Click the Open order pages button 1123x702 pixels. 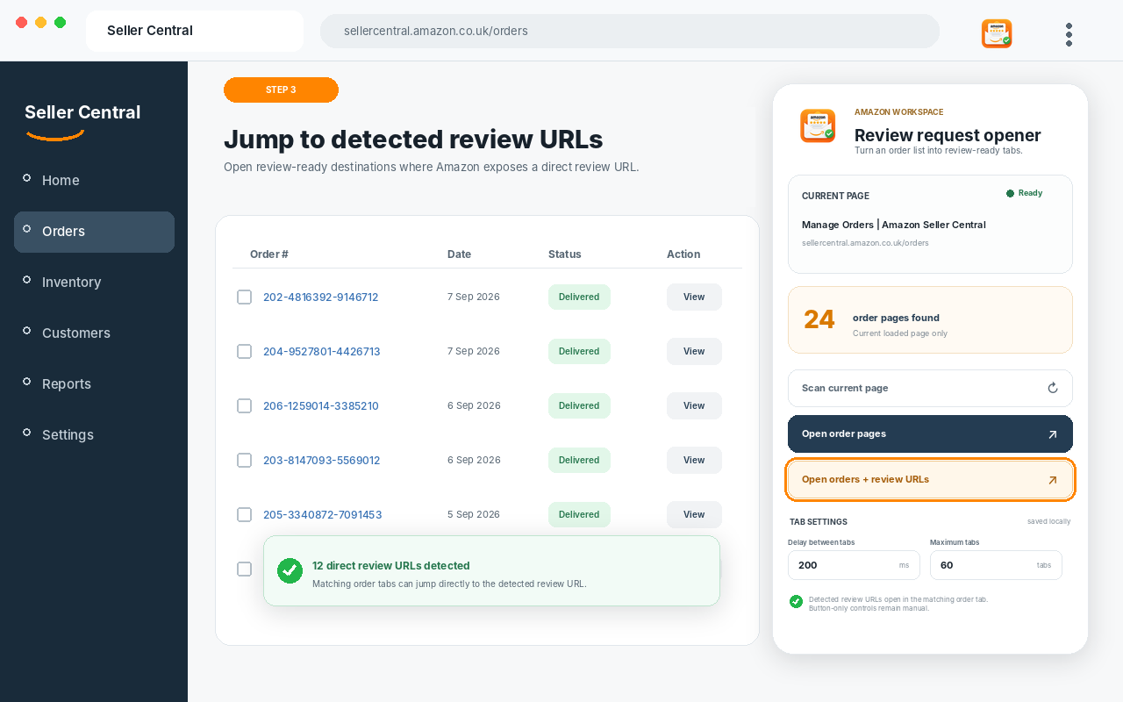(x=930, y=433)
